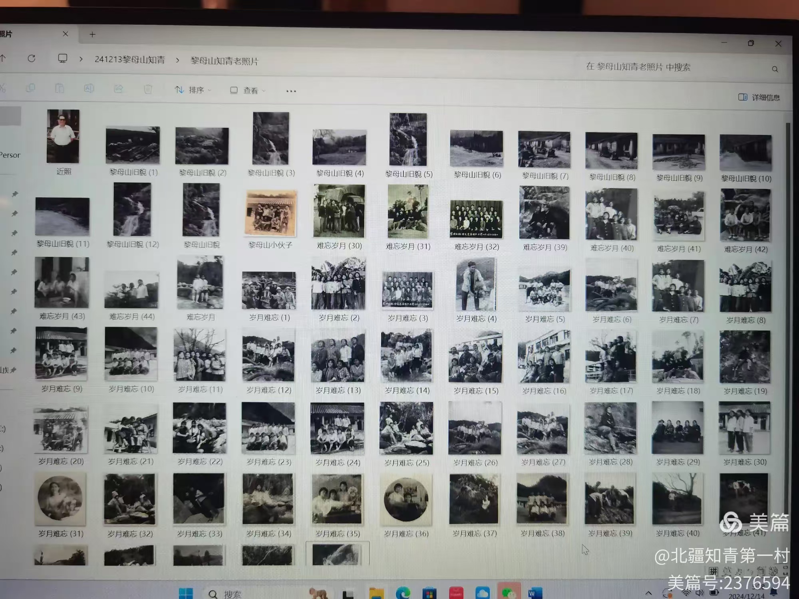This screenshot has width=799, height=599.
Task: Click the Rename icon in the toolbar
Action: tap(89, 89)
